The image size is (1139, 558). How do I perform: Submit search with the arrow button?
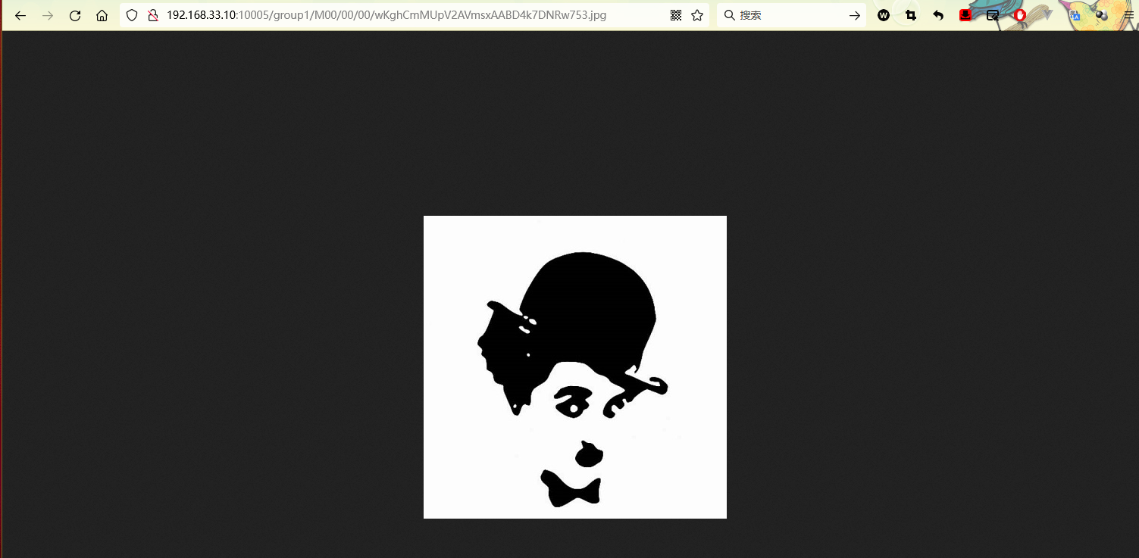click(854, 15)
